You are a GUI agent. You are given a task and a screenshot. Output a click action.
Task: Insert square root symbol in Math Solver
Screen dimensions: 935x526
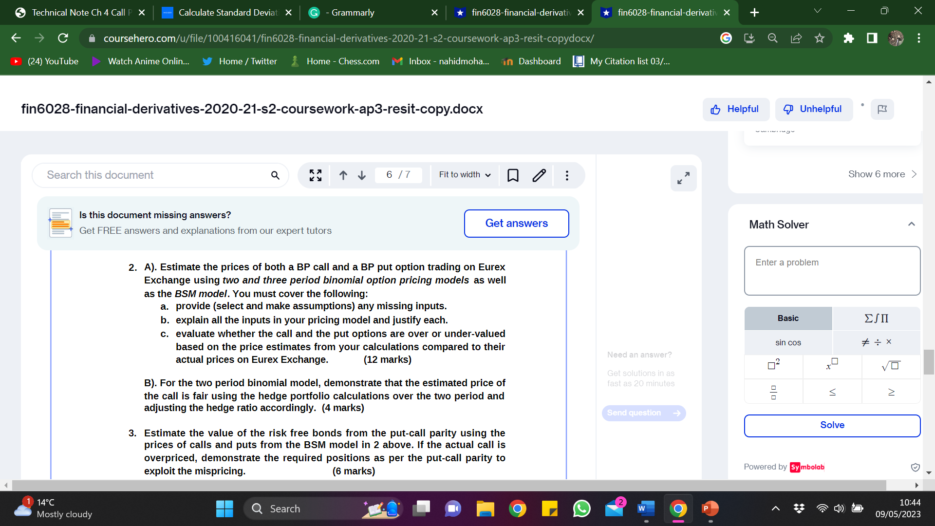[x=891, y=366]
